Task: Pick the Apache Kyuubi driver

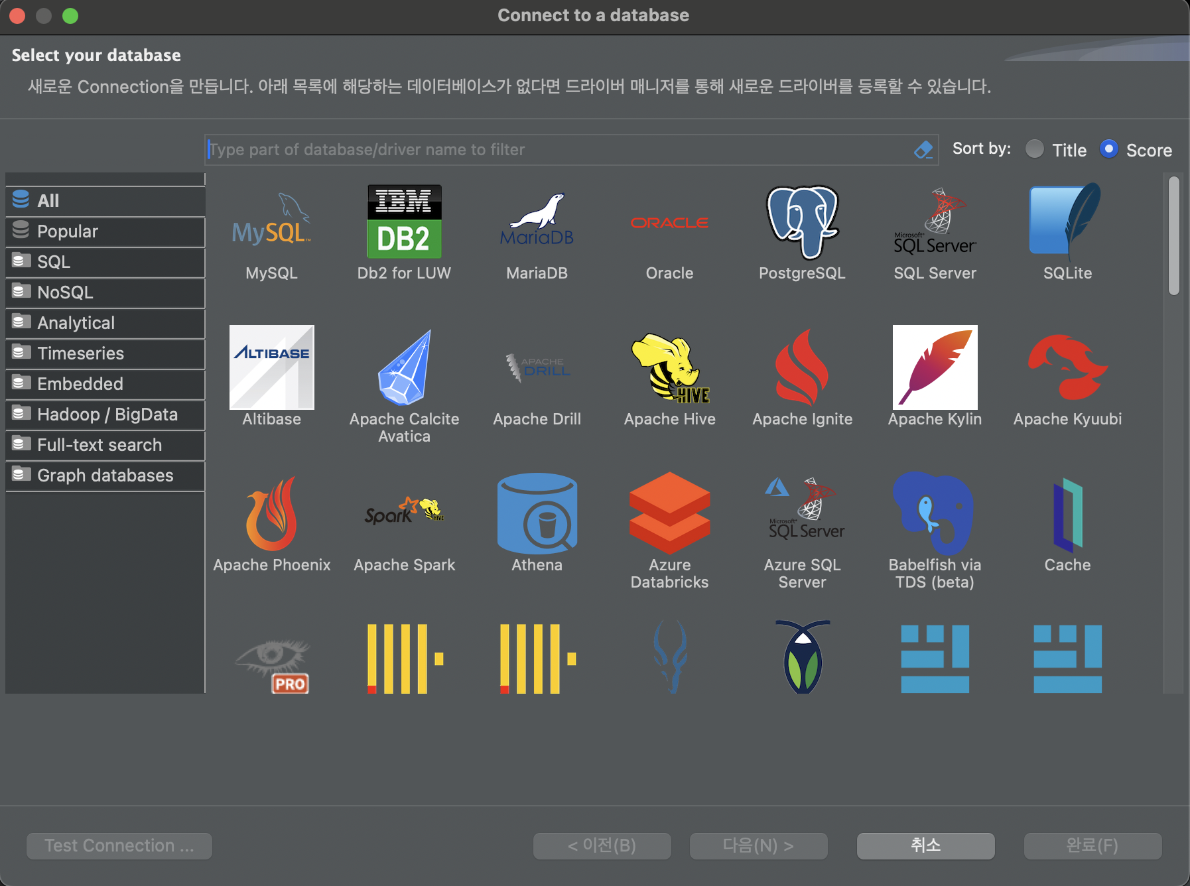Action: click(1067, 367)
